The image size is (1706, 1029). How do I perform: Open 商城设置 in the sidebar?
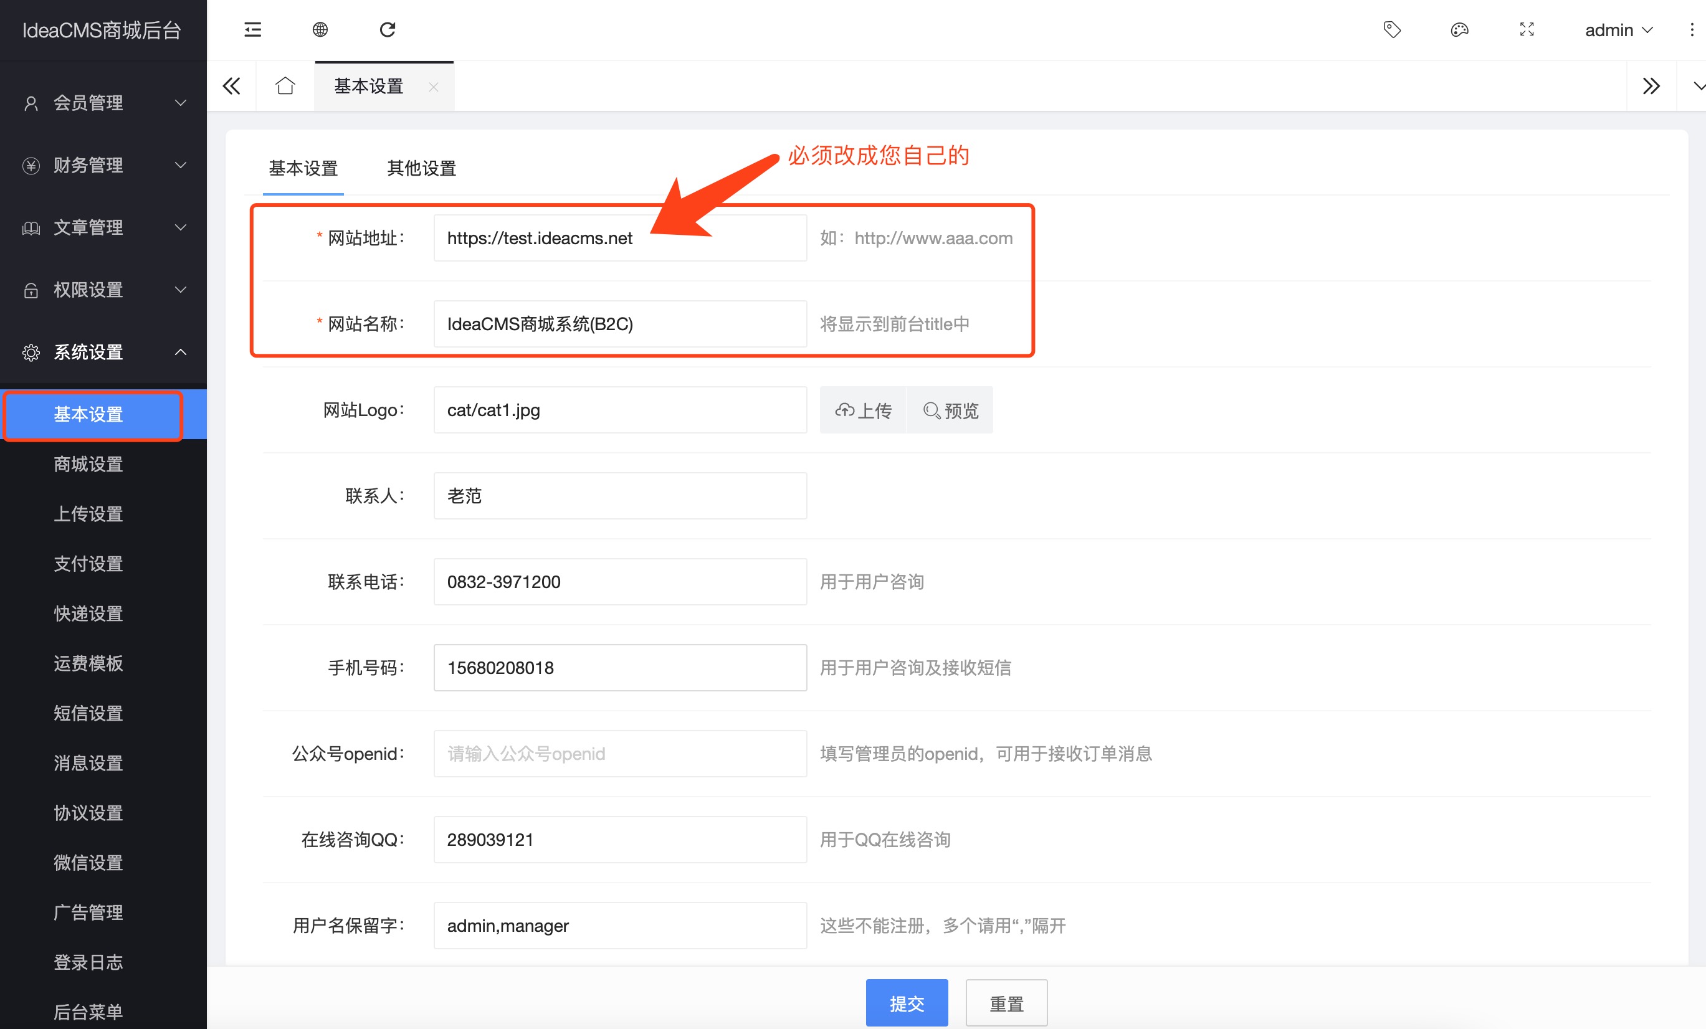pos(88,464)
